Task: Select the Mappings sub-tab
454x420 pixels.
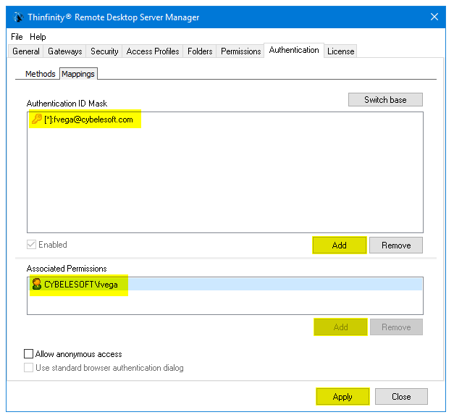Action: click(x=78, y=74)
